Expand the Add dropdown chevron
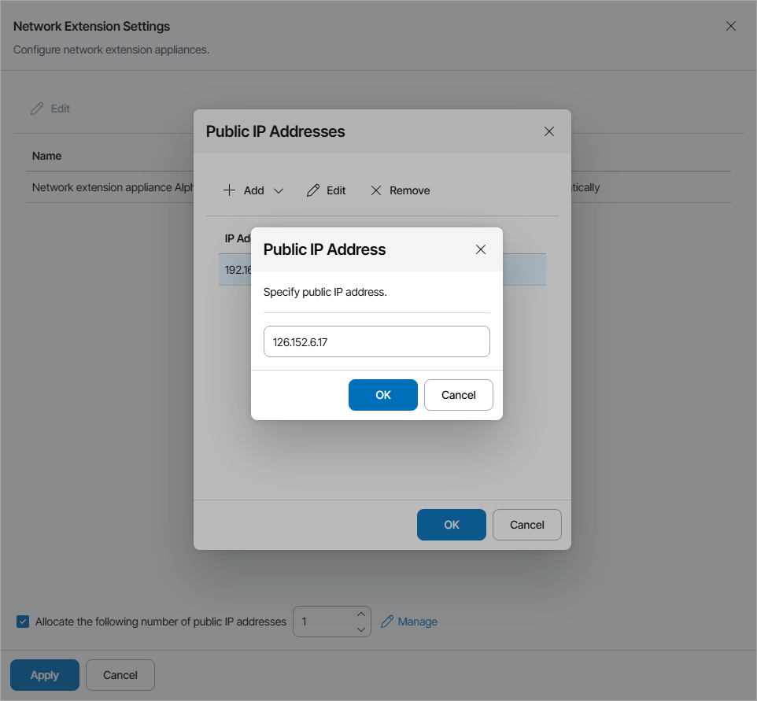This screenshot has height=701, width=757. coord(278,191)
